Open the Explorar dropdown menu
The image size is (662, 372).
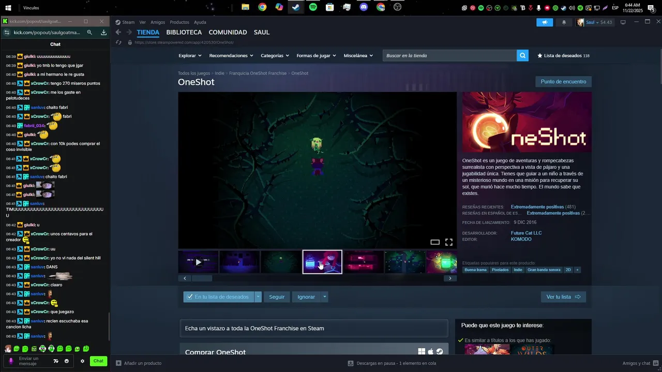click(x=190, y=55)
